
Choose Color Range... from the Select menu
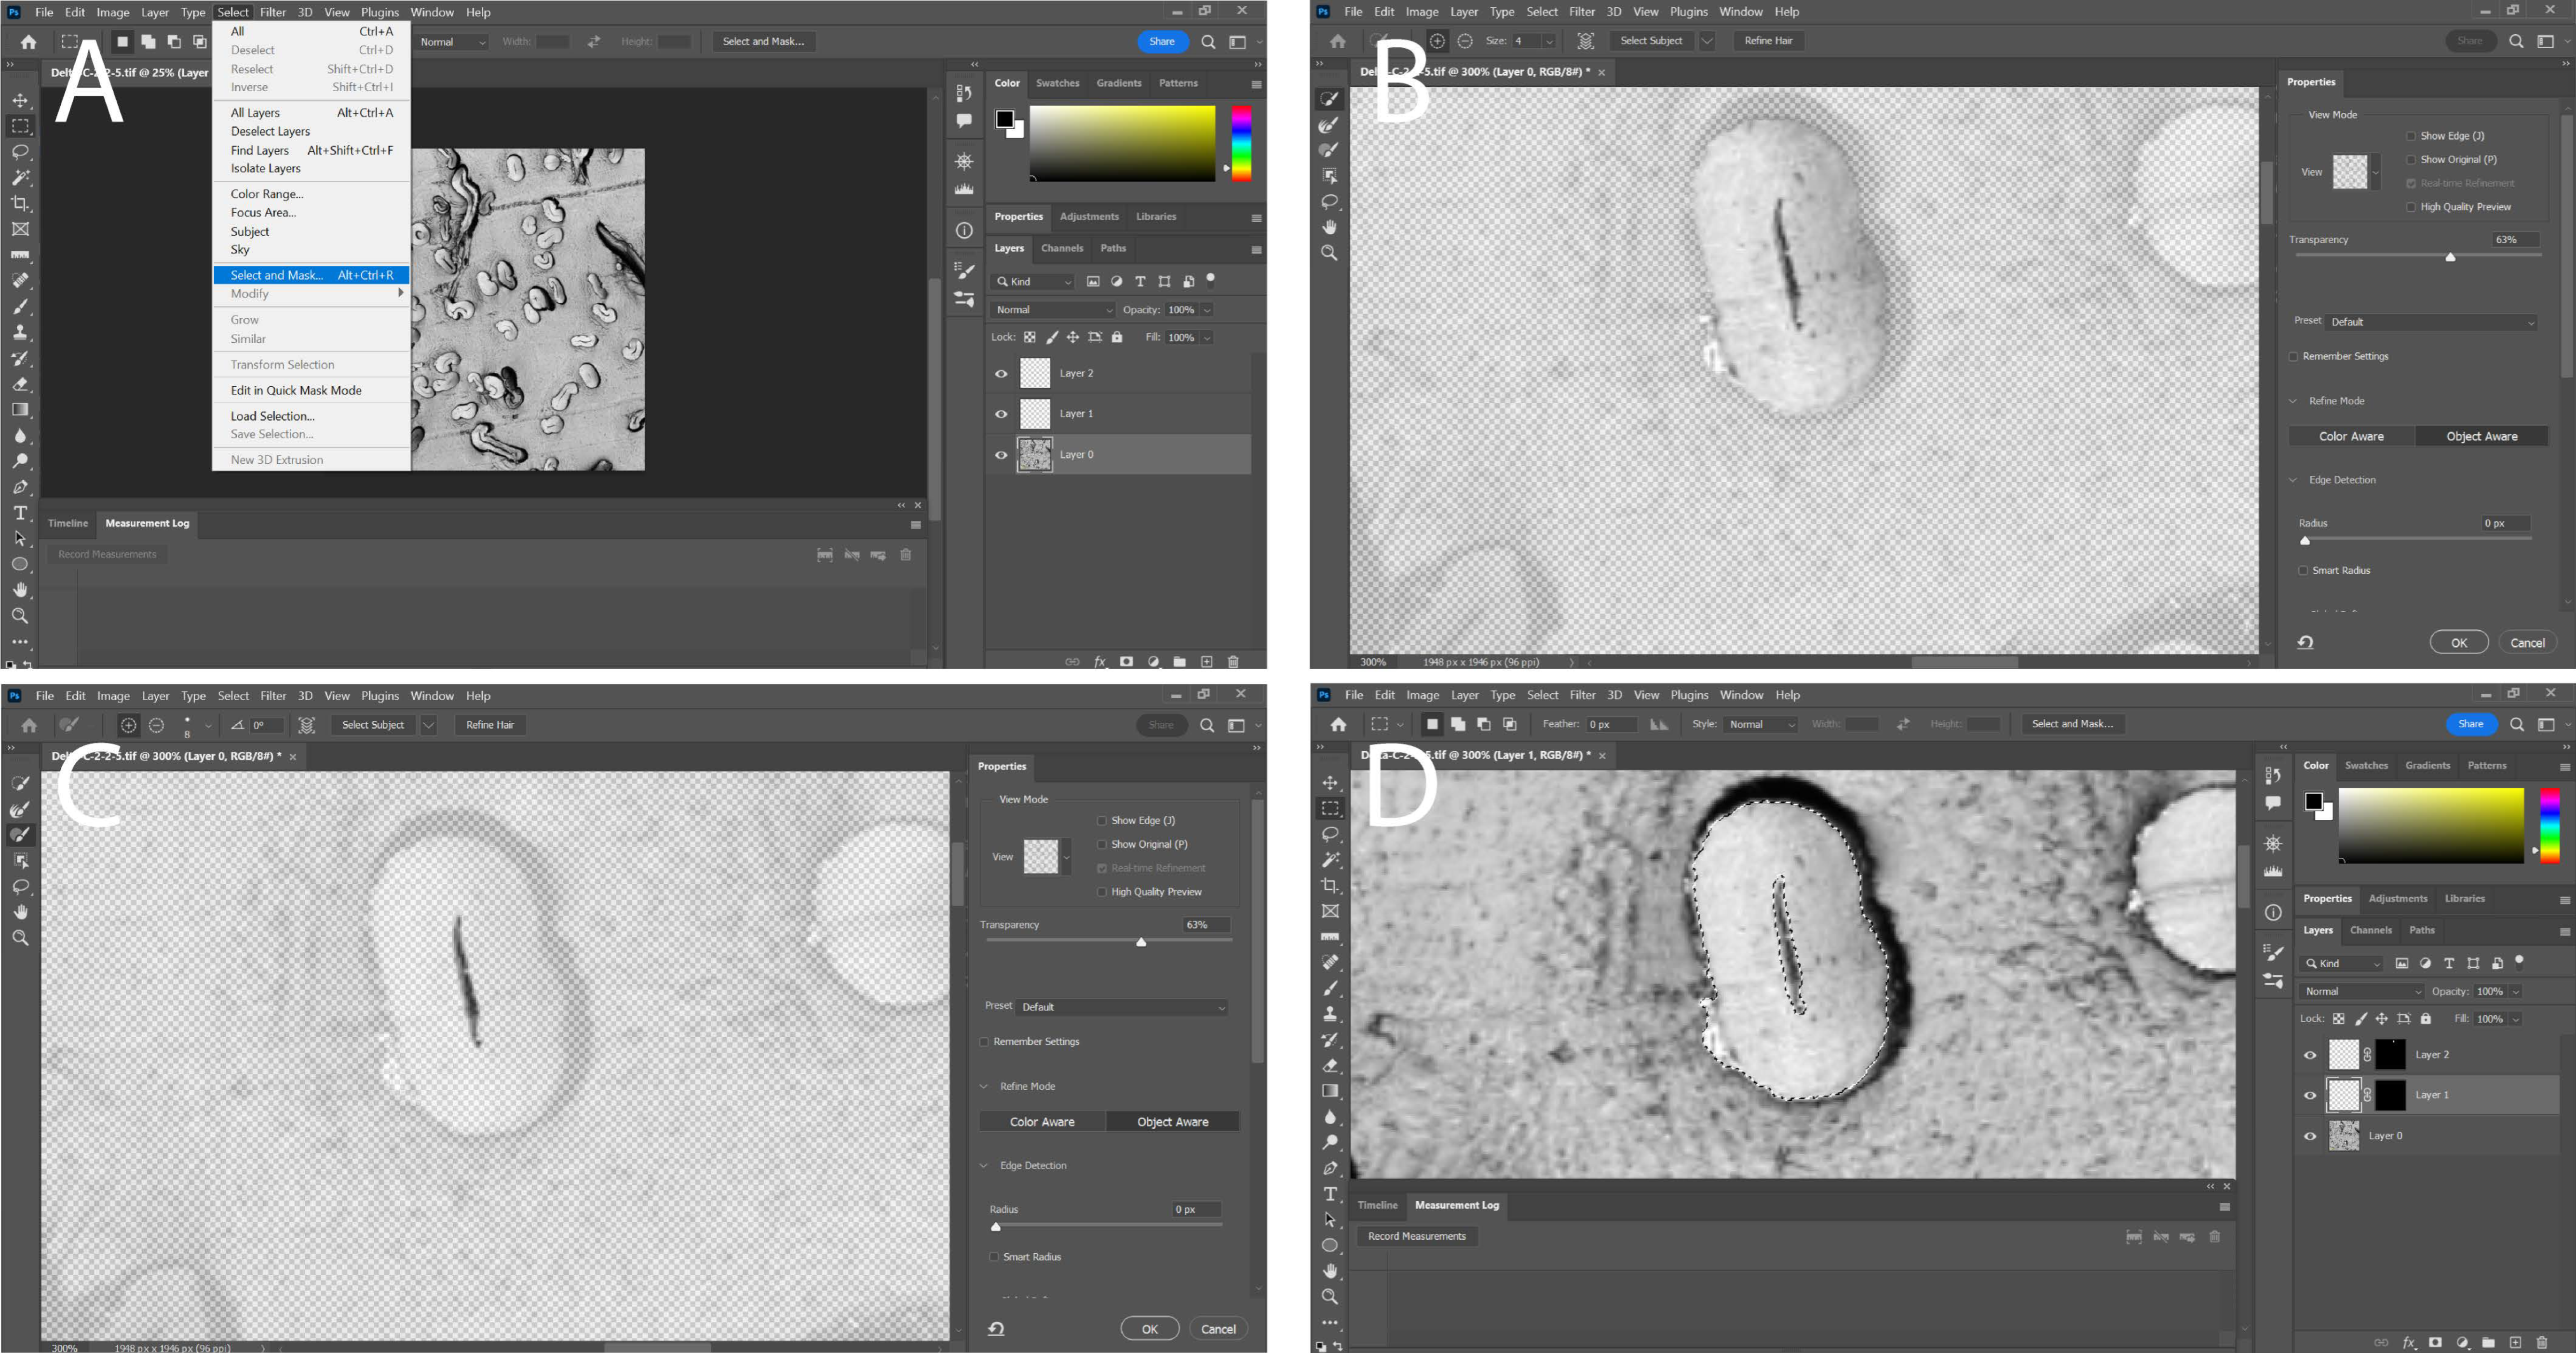click(266, 194)
